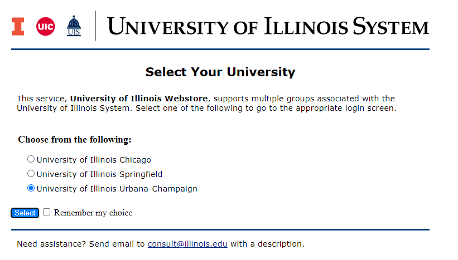This screenshot has width=458, height=260.
Task: Click the bold University of Illinois Webstore text
Action: [139, 99]
